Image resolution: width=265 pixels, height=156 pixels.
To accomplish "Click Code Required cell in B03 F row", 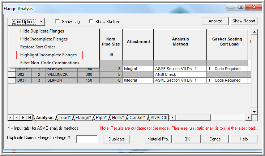I will click(227, 80).
